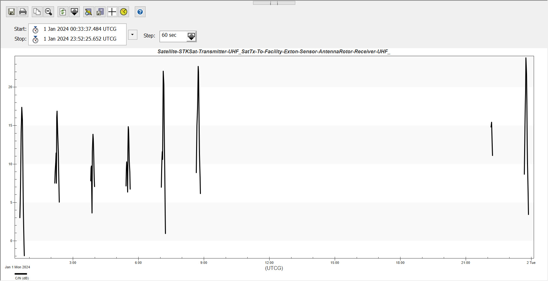Viewport: 548px width, 281px height.
Task: Click the Stop time stopwatch icon
Action: pos(36,39)
